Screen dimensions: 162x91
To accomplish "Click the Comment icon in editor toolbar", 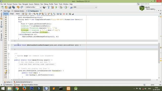I will (x=70, y=14).
